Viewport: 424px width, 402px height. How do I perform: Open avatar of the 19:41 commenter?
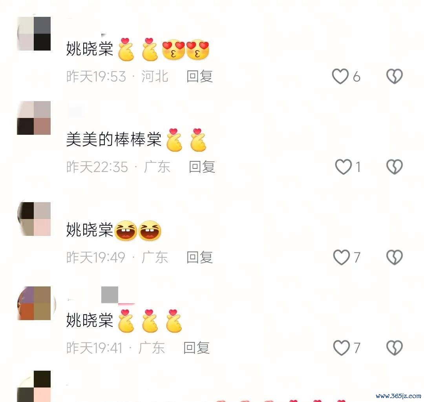(34, 303)
